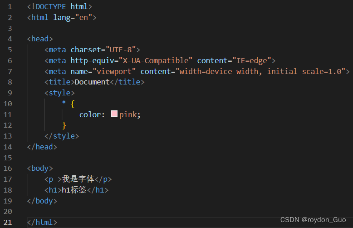Place cursor in "viewport" name value
Image resolution: width=353 pixels, height=228 pixels.
coord(114,71)
